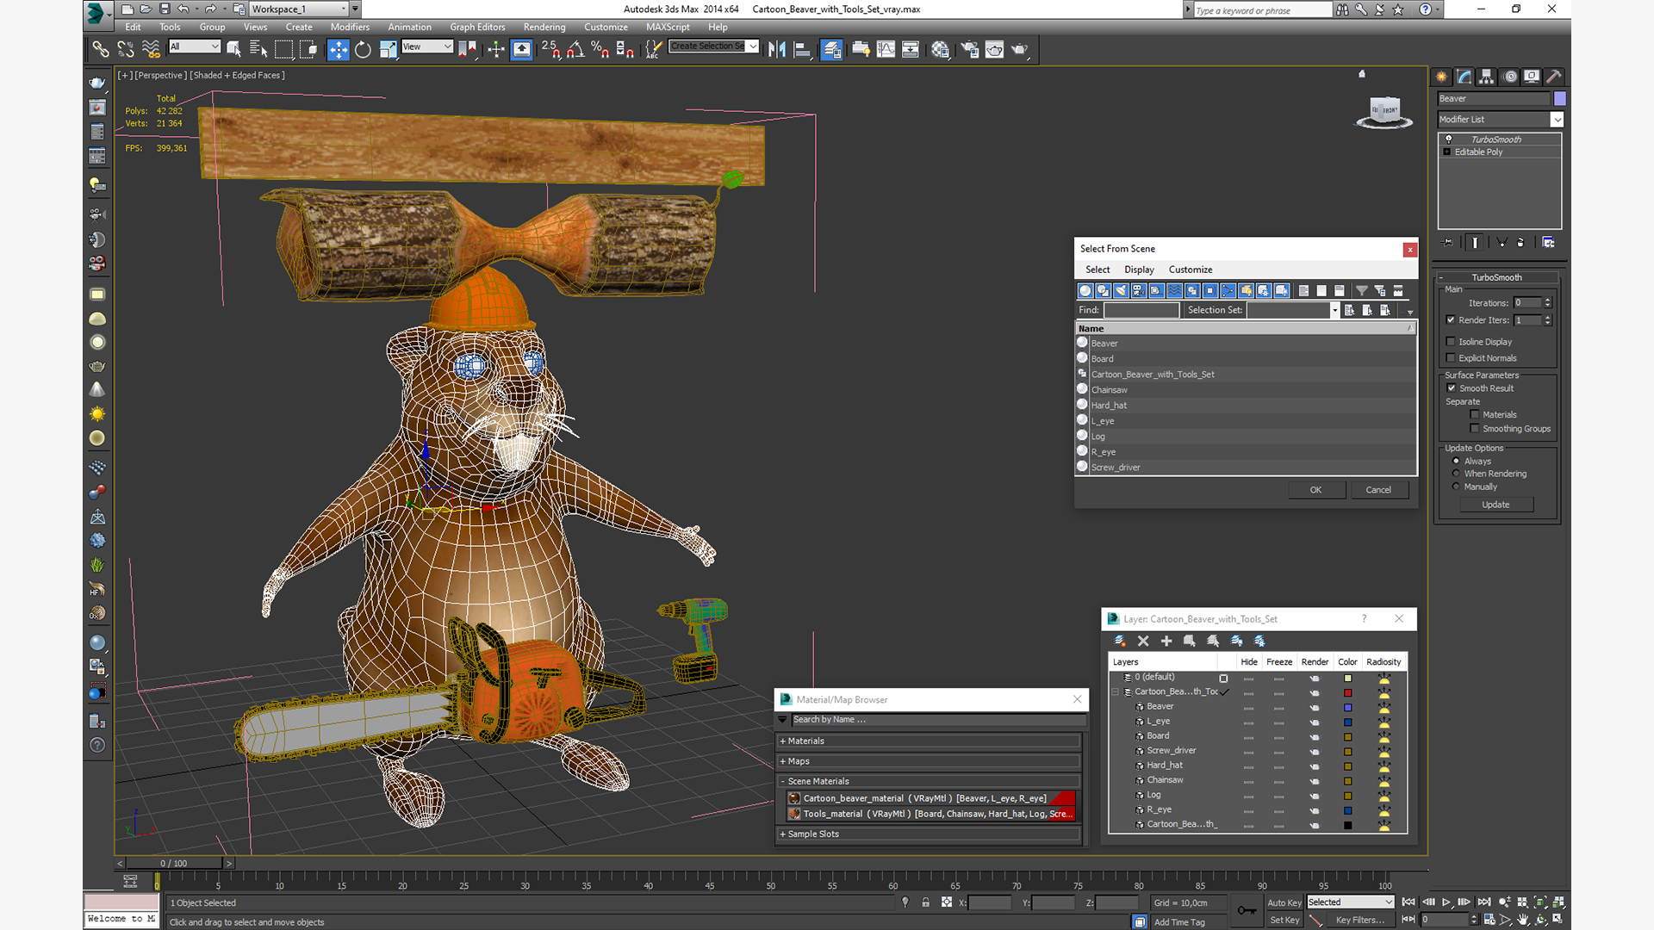
Task: Open Customize menu in Select From Scene
Action: tap(1191, 270)
